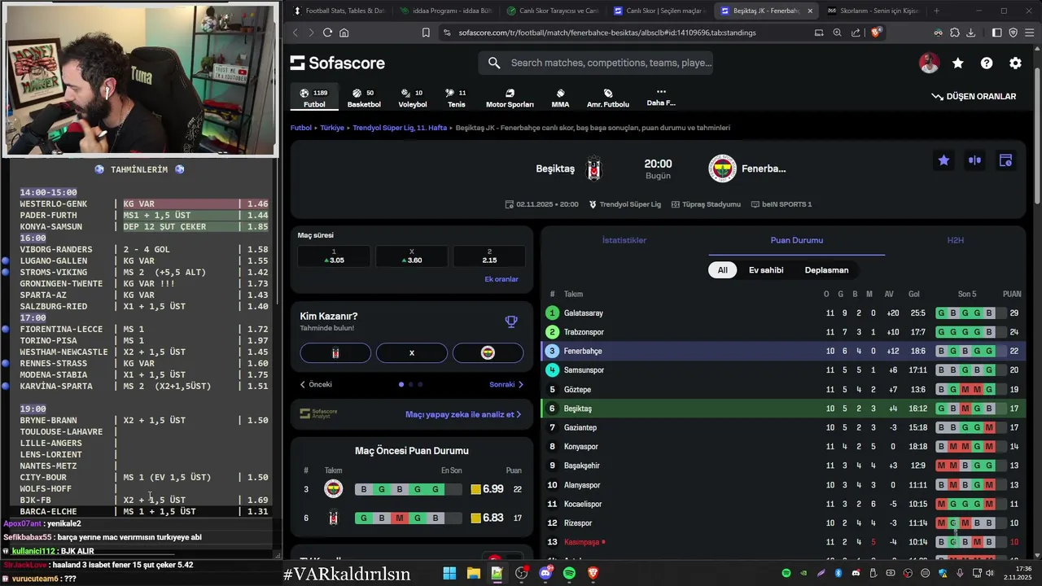Open DÜŞEN ORANLAR link
Screen dimensions: 1042x586
[974, 96]
